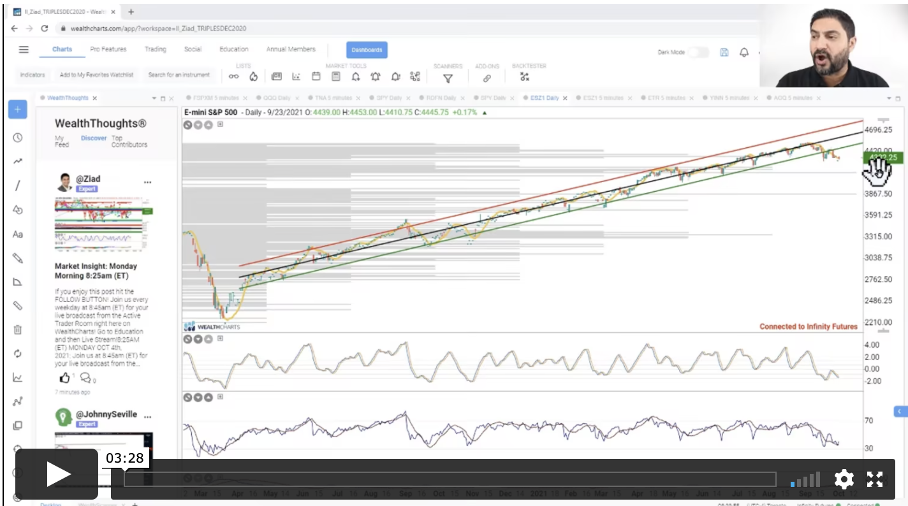Click the blue plus add button
The image size is (908, 506).
(17, 110)
